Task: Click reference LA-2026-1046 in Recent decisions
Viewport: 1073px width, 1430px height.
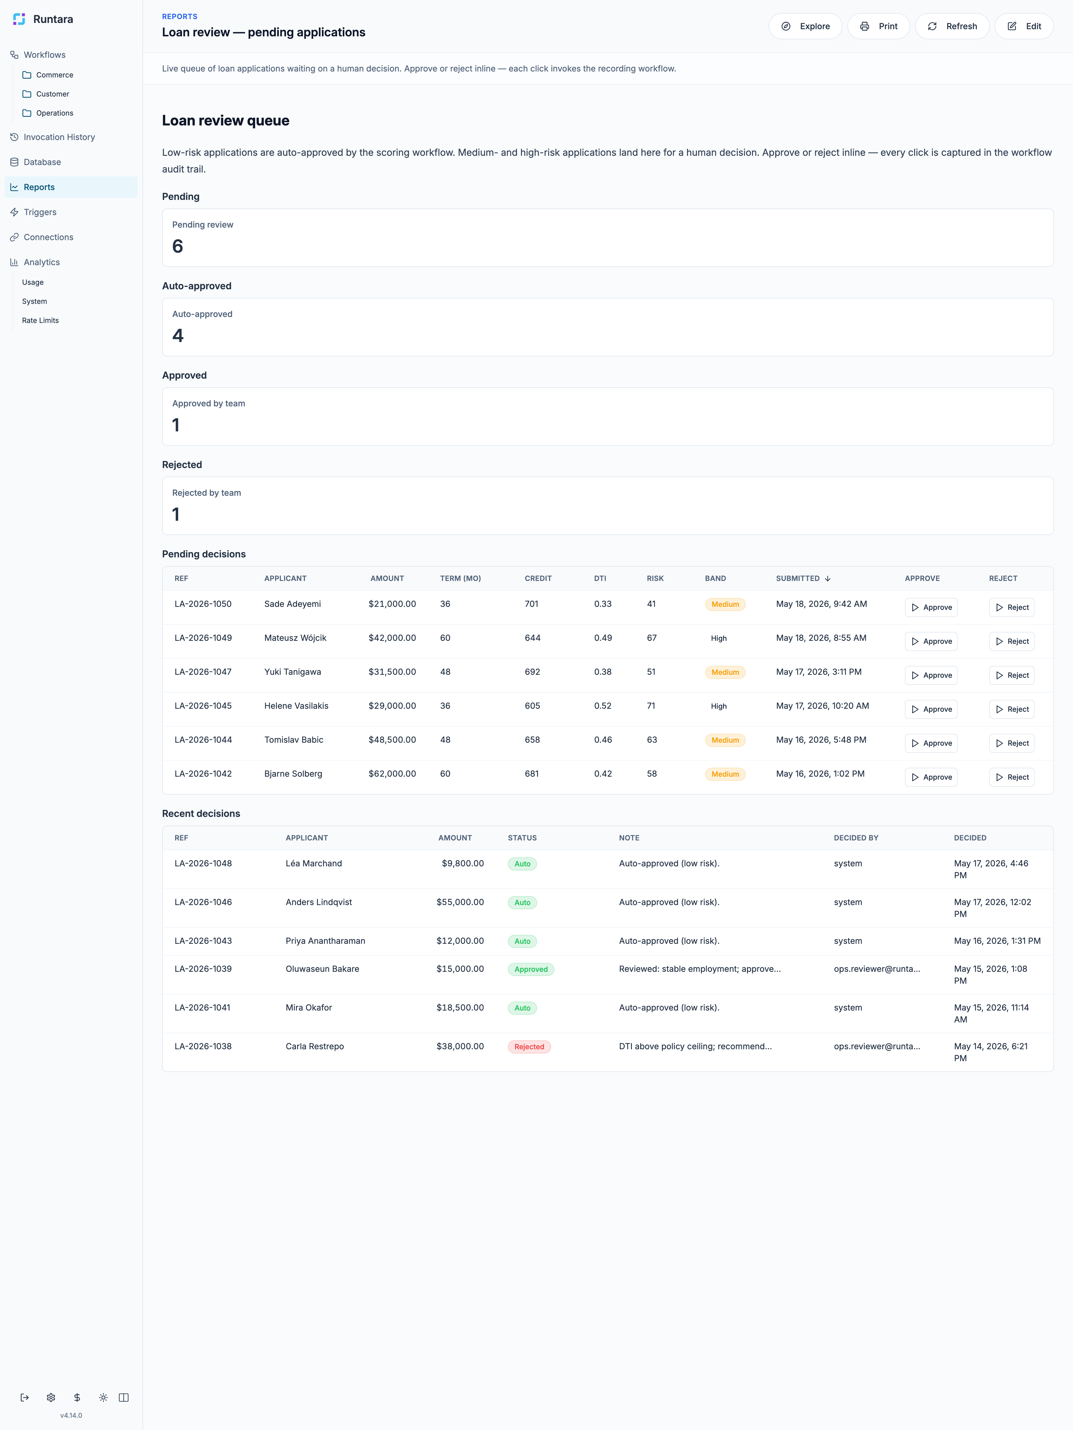Action: point(203,902)
